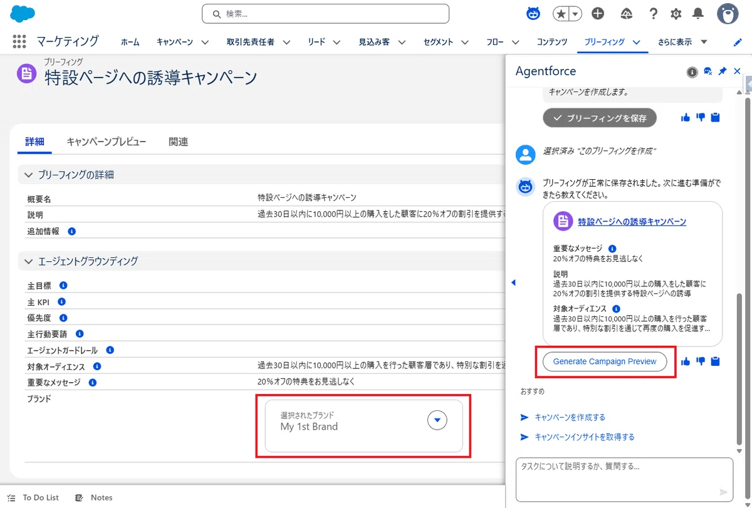752x508 pixels.
Task: Click the Agentforce icon in the header
Action: click(533, 13)
